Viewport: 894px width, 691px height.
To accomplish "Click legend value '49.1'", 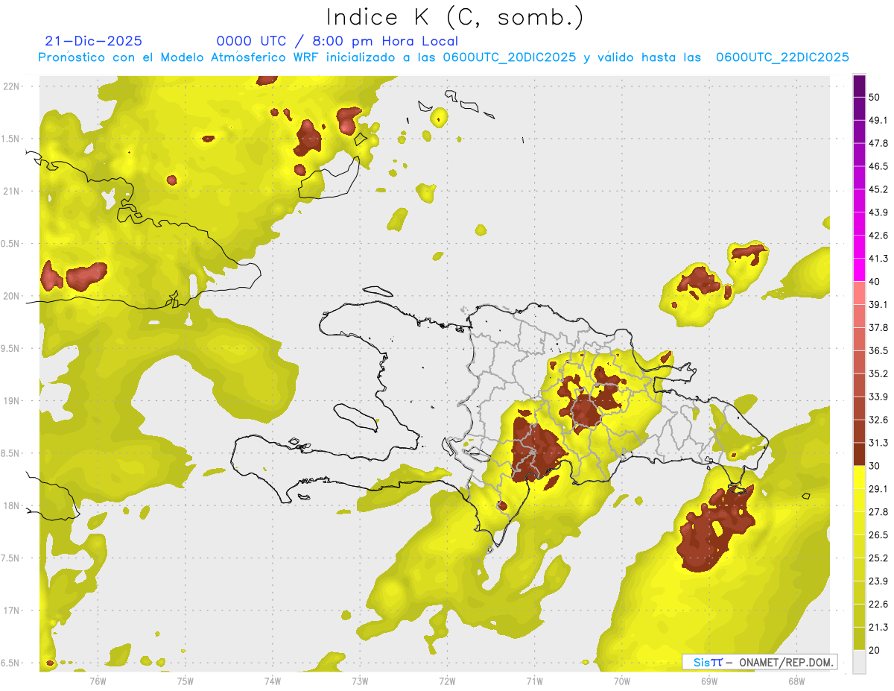I will point(878,120).
